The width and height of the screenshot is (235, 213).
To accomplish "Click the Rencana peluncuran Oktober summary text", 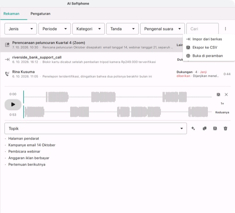I will [x=108, y=47].
